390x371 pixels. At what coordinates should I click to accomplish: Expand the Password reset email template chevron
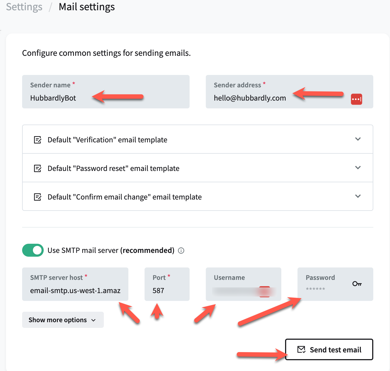point(358,168)
